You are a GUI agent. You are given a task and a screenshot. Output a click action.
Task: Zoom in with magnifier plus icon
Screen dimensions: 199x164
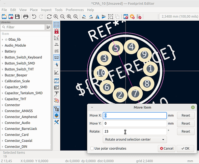pyautogui.click(x=56, y=16)
